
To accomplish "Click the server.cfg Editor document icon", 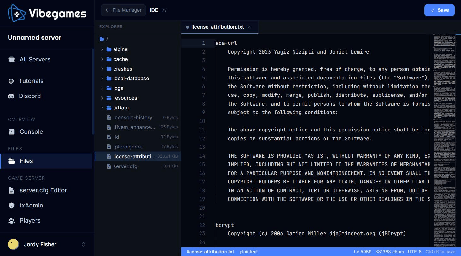I will pyautogui.click(x=11, y=190).
